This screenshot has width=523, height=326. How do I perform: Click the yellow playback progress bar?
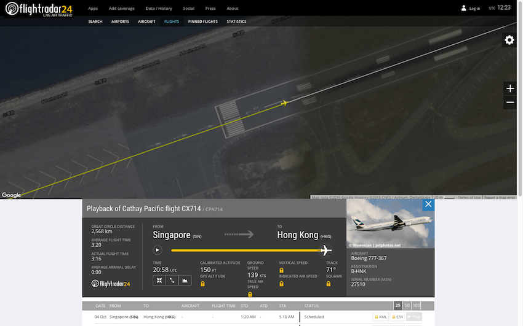tap(246, 250)
